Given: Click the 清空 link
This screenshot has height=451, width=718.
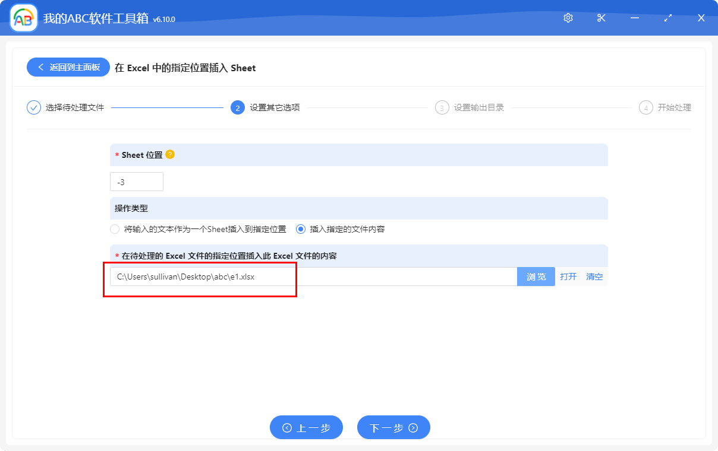Looking at the screenshot, I should point(594,277).
